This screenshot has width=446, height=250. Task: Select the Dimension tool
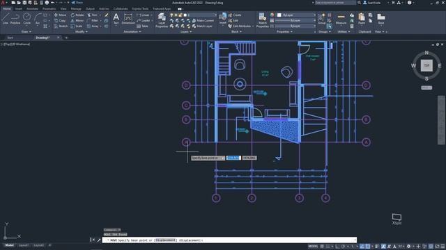[x=128, y=19]
